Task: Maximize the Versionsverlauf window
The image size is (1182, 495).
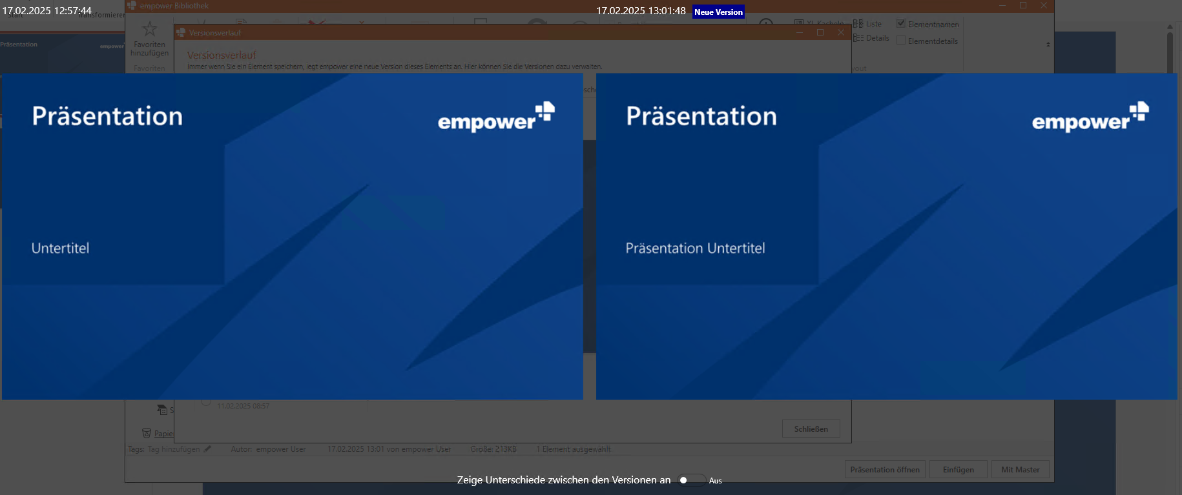Action: click(820, 32)
